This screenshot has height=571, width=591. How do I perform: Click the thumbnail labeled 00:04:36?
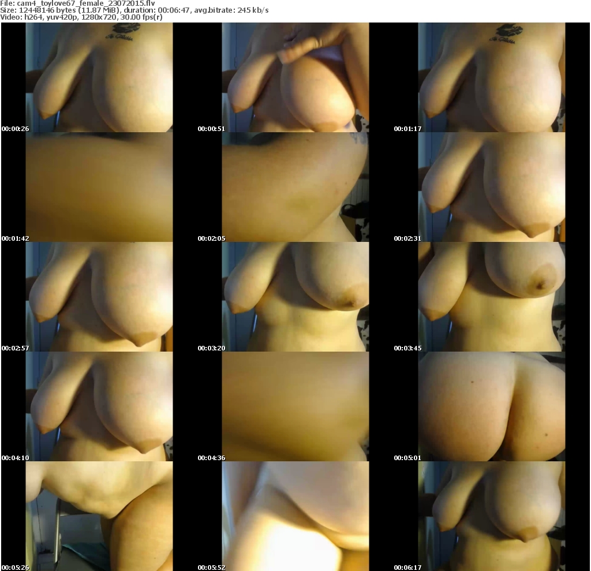tap(295, 406)
